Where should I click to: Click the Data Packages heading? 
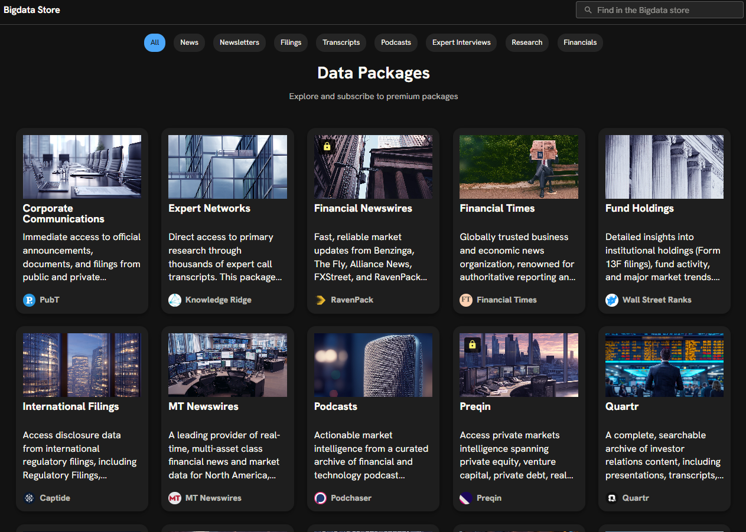tap(373, 73)
